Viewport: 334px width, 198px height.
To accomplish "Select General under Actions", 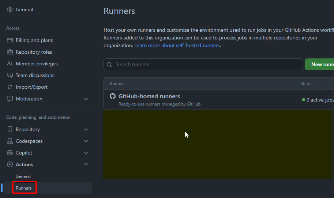I will [x=23, y=176].
